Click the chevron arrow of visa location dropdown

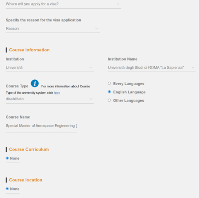click(118, 4)
